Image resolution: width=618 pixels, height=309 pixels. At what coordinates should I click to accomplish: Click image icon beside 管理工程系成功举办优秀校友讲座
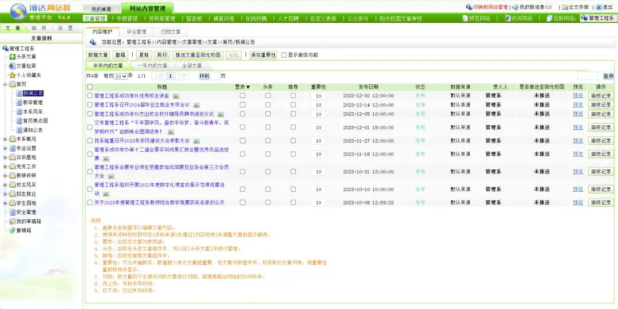(x=176, y=96)
